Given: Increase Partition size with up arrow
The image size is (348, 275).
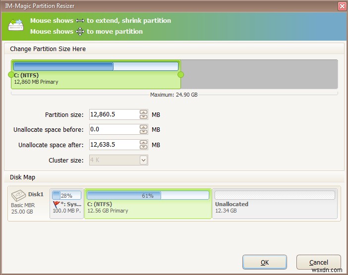Looking at the screenshot, I should (144, 112).
